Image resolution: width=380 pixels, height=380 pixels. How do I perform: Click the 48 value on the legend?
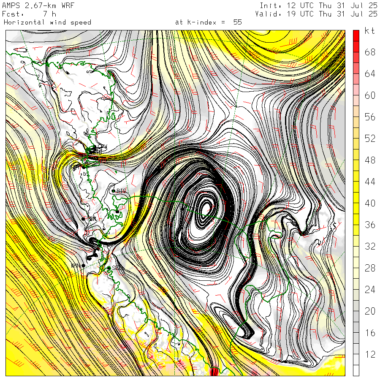pos(370,160)
